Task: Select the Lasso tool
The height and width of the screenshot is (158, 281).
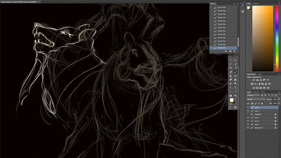Action: pyautogui.click(x=231, y=64)
